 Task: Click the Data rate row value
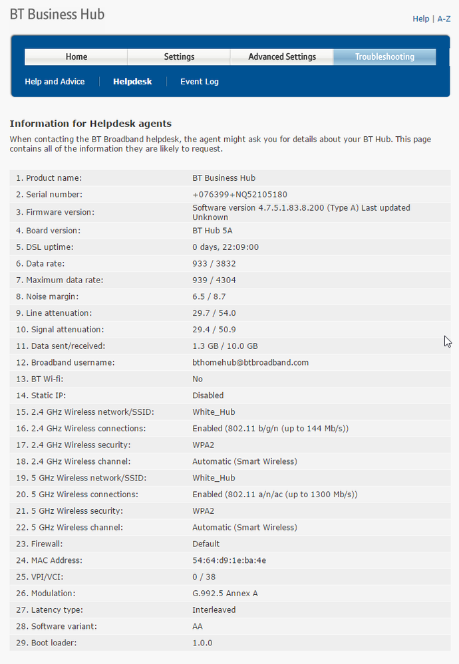(x=214, y=263)
